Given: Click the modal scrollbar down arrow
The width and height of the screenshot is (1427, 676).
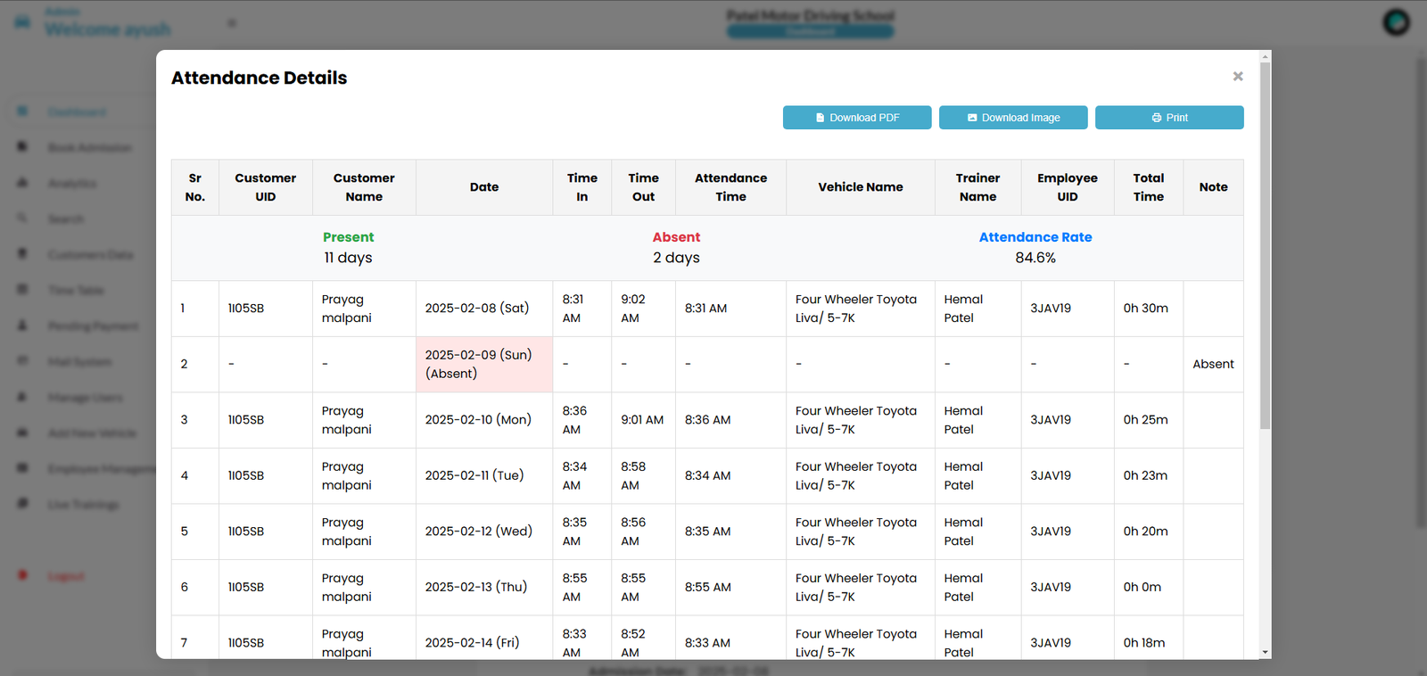Looking at the screenshot, I should coord(1265,652).
